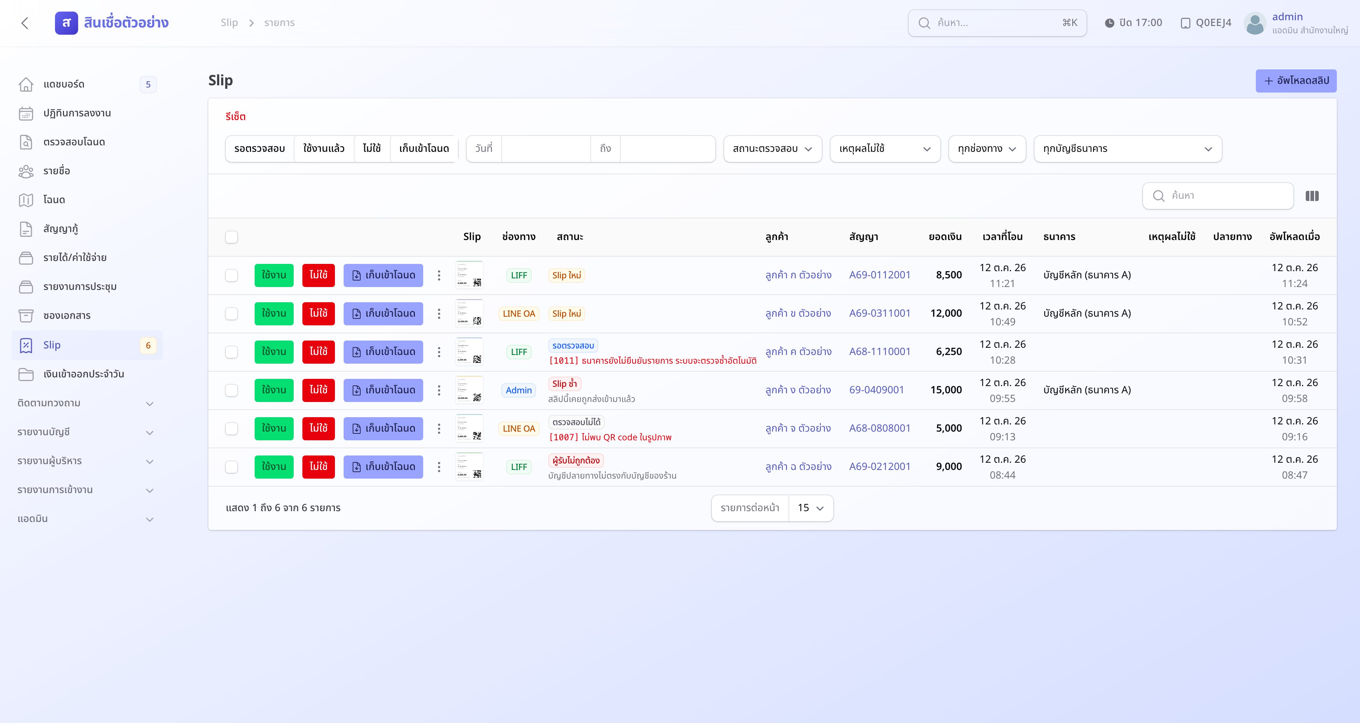Open the สถานะตรวจสอบ dropdown filter
This screenshot has width=1360, height=723.
tap(772, 149)
